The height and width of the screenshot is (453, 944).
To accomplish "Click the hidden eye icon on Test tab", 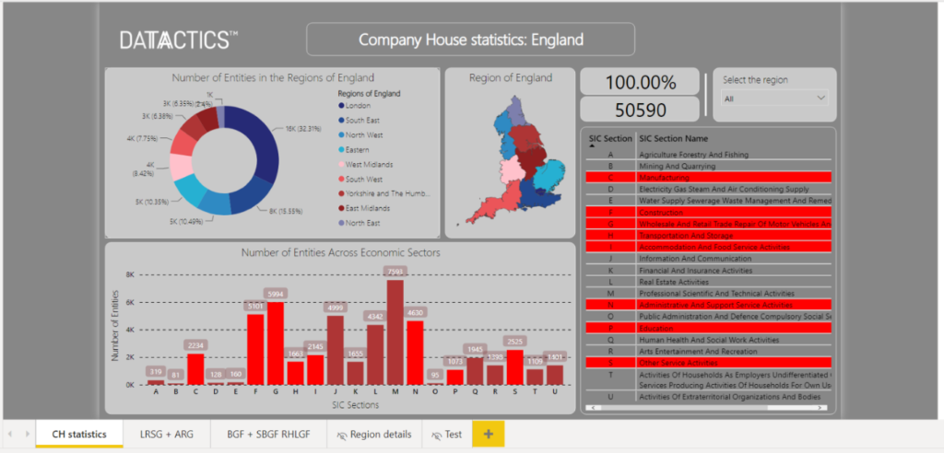I will pyautogui.click(x=436, y=435).
